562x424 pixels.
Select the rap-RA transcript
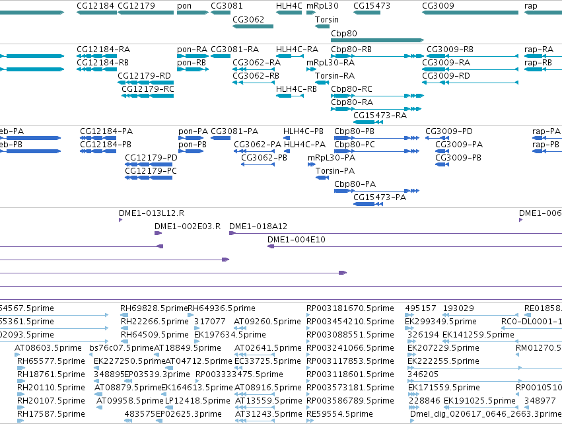coord(539,49)
